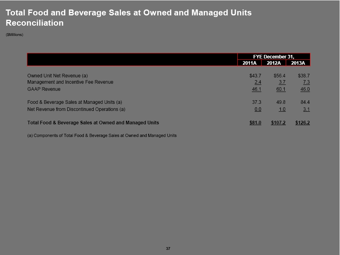
Task: Click the page number 37
Action: pos(168,248)
